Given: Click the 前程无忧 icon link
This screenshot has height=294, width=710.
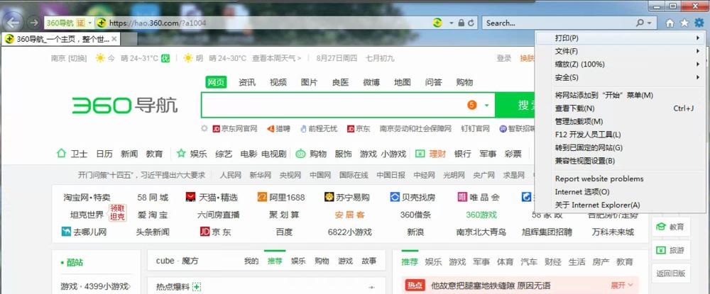Looking at the screenshot, I should coord(303,129).
